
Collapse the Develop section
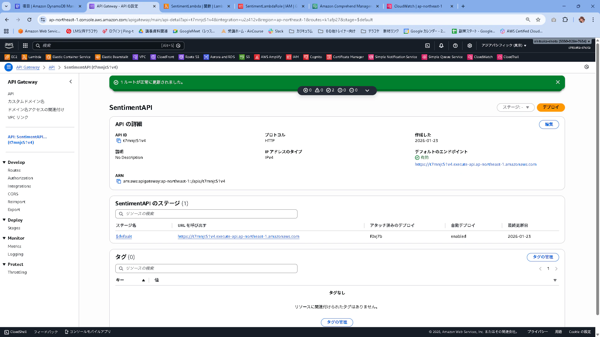tap(4, 162)
